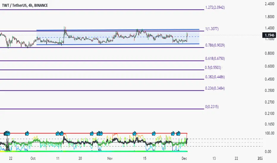Viewport: 277px width, 163px height.
Task: Click the 11 date label on the time axis
Action: (58, 159)
